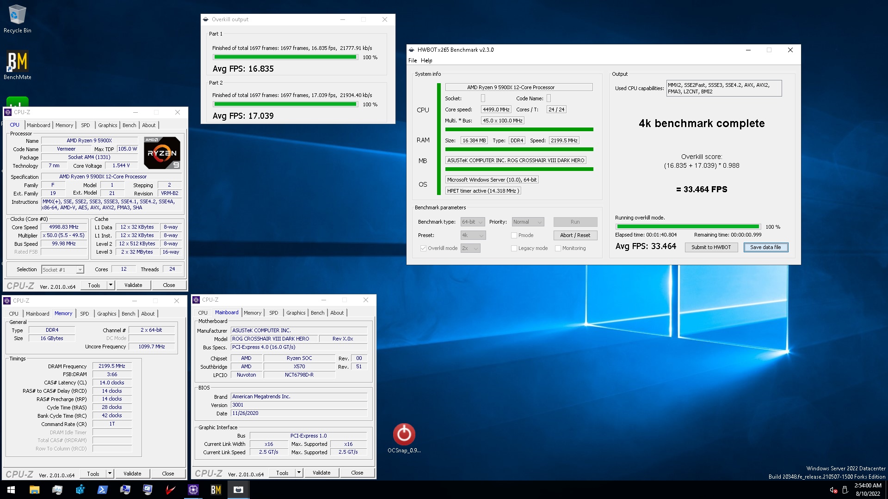Click the Ryzen logo in CPU-Z
The width and height of the screenshot is (888, 499).
tap(162, 152)
